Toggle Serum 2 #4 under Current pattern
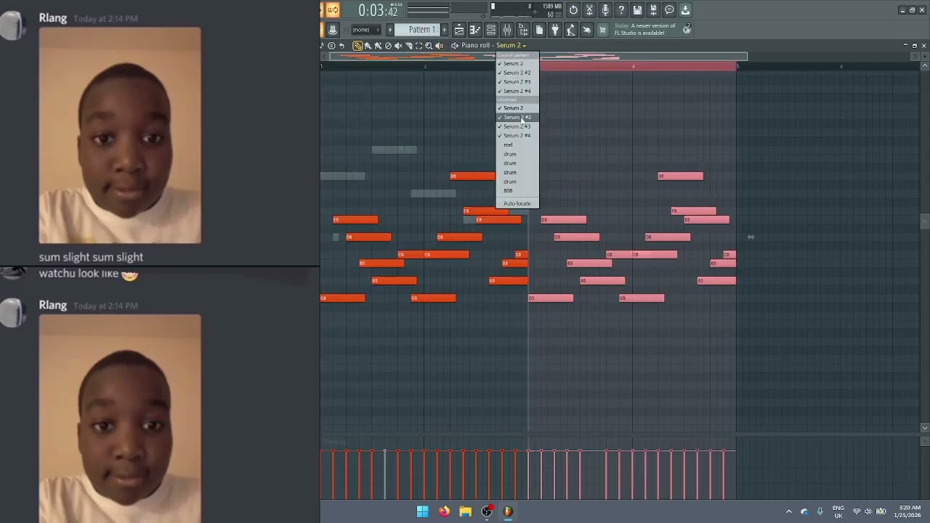The image size is (930, 523). [x=517, y=92]
